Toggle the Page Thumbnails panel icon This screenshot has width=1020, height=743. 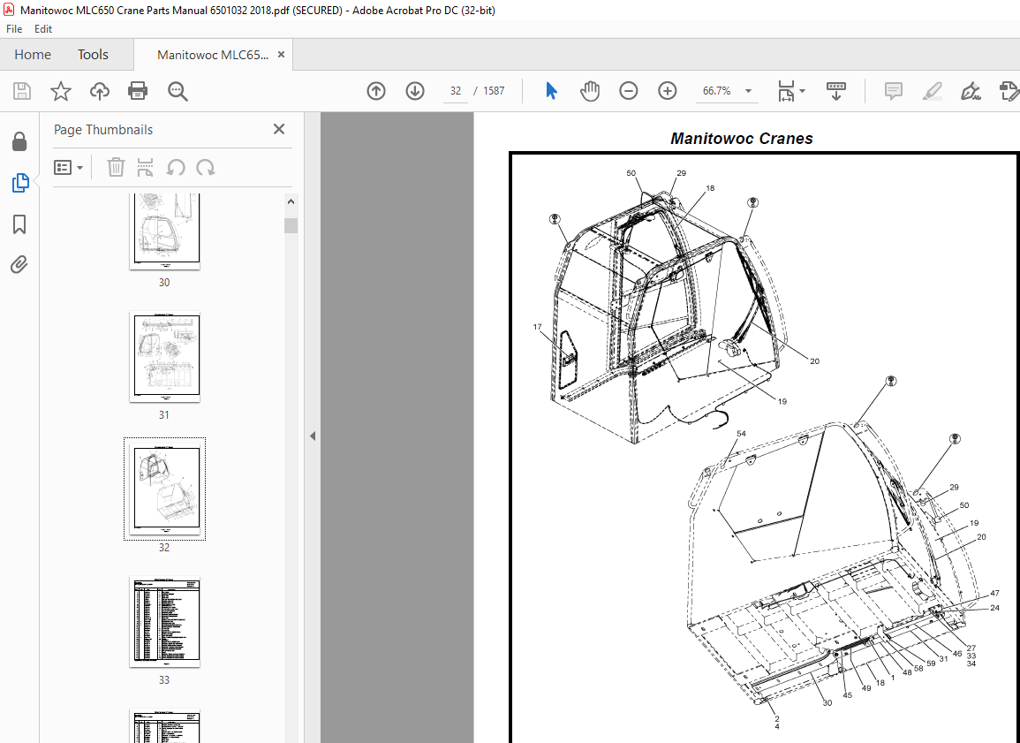pyautogui.click(x=19, y=183)
